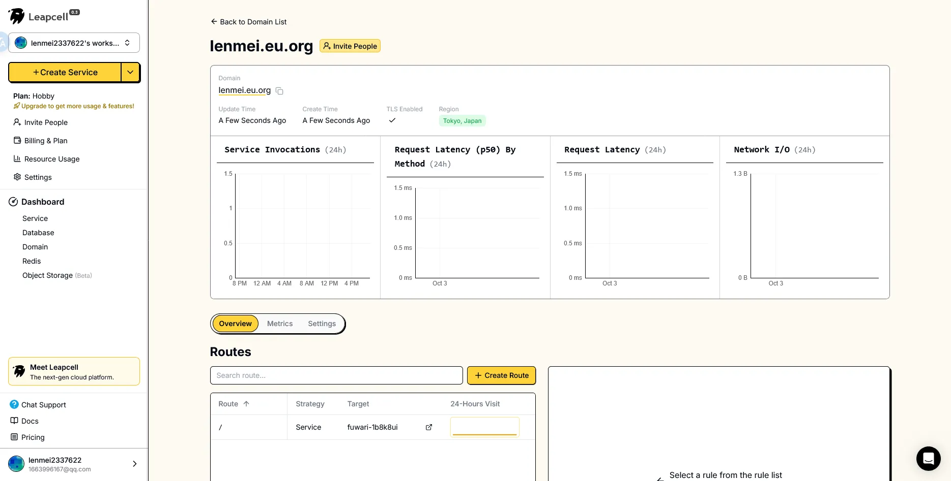
Task: Focus the Search route input field
Action: point(336,375)
